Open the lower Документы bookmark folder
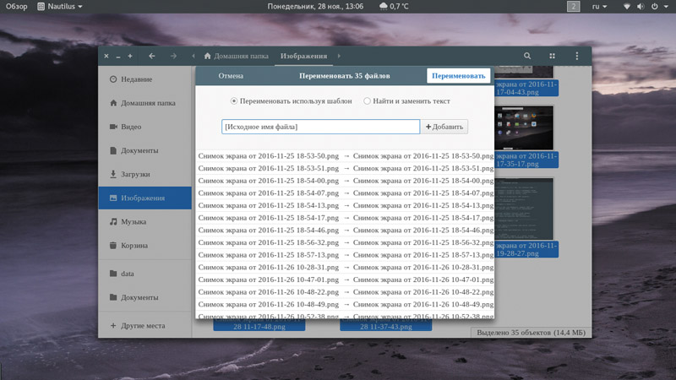Screen dimensions: 676x380 click(x=144, y=297)
